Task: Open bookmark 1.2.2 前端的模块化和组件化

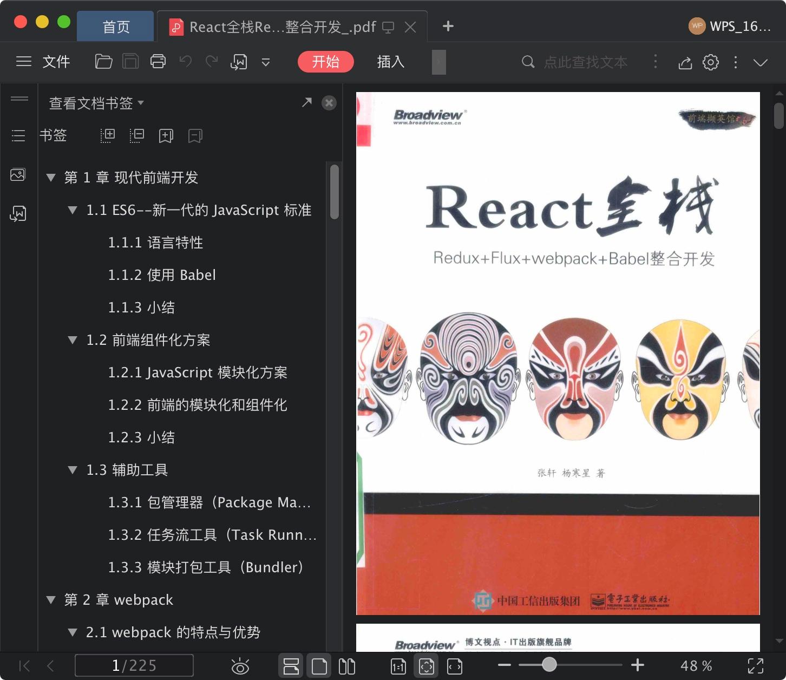Action: [198, 405]
